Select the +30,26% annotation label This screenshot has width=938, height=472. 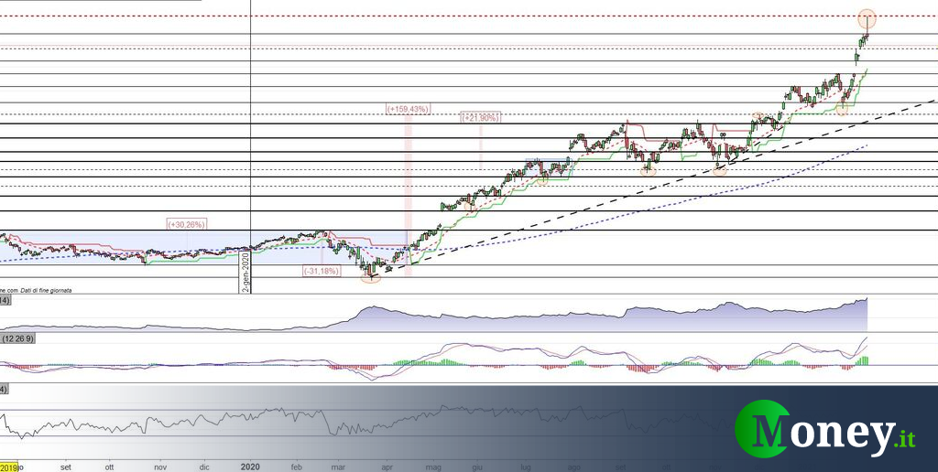point(186,223)
